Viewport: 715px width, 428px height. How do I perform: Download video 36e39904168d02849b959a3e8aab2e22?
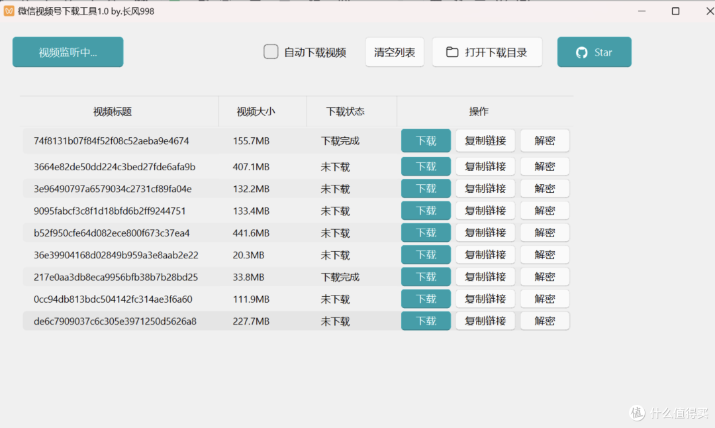(426, 254)
